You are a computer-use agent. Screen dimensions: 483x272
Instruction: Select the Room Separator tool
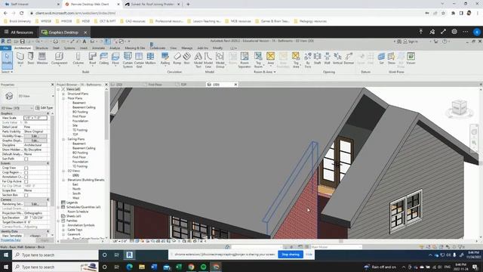click(x=245, y=60)
